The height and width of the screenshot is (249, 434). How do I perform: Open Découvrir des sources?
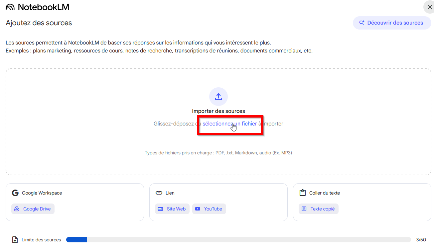point(392,23)
